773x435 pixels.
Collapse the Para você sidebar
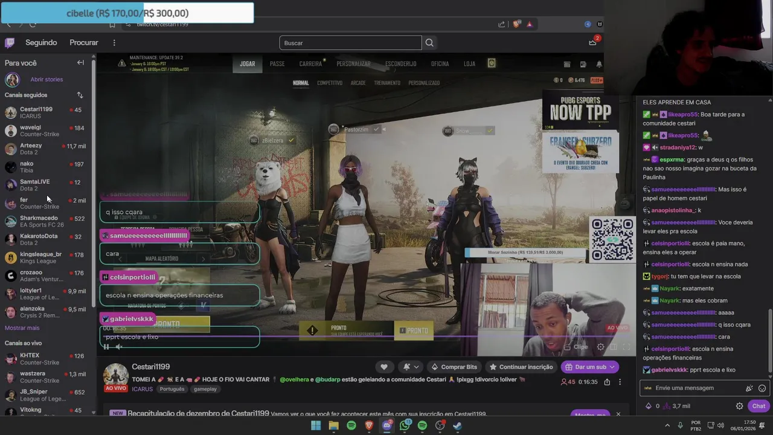pyautogui.click(x=80, y=63)
